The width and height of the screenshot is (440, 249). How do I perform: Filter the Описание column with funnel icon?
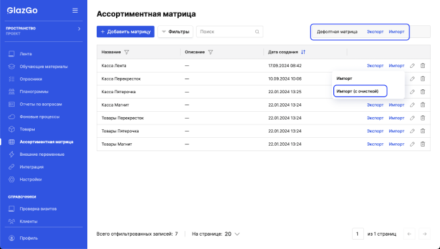[x=211, y=52]
